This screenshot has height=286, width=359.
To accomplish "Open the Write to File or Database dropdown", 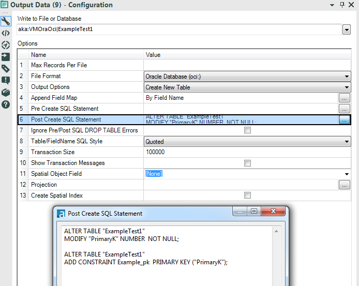I will 347,30.
